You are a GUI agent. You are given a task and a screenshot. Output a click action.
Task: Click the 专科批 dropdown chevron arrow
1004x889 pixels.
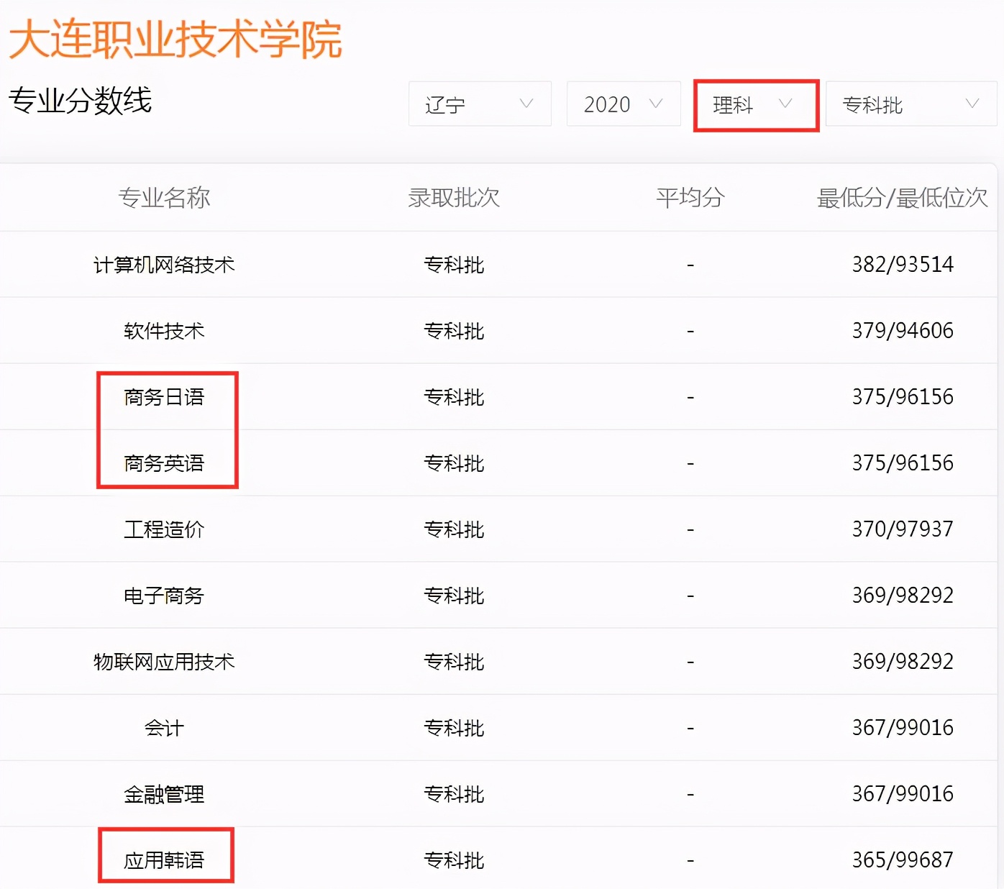(971, 104)
